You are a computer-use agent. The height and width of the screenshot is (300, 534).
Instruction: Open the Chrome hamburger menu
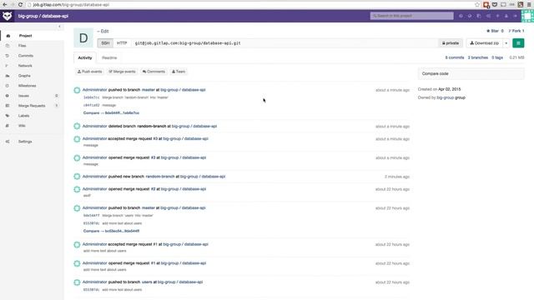click(529, 5)
